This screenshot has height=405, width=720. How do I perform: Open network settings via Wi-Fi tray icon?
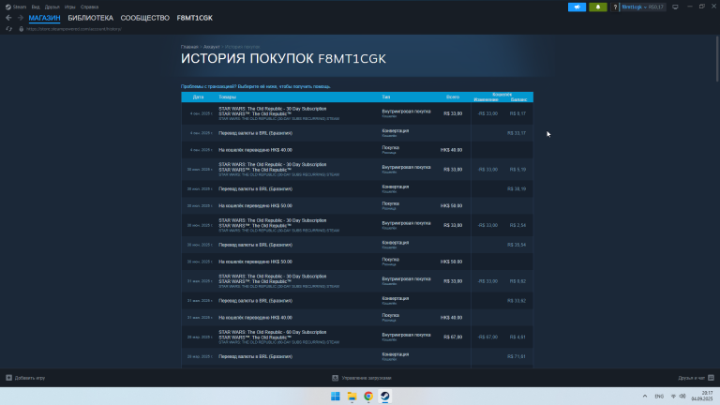(x=673, y=397)
